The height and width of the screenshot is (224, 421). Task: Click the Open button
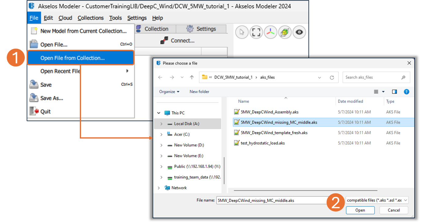click(x=360, y=210)
